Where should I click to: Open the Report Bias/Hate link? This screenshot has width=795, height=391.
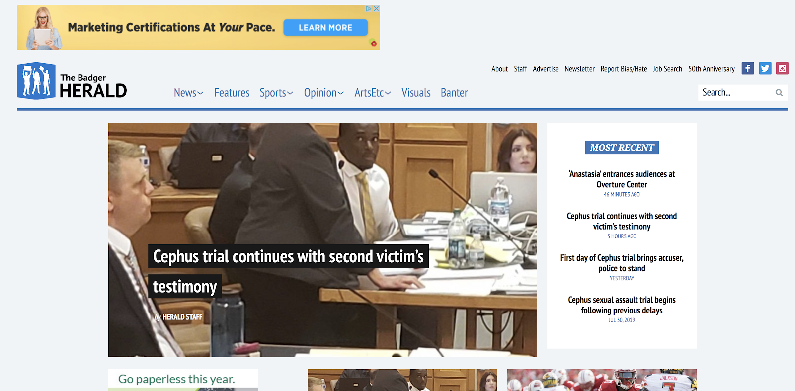624,69
